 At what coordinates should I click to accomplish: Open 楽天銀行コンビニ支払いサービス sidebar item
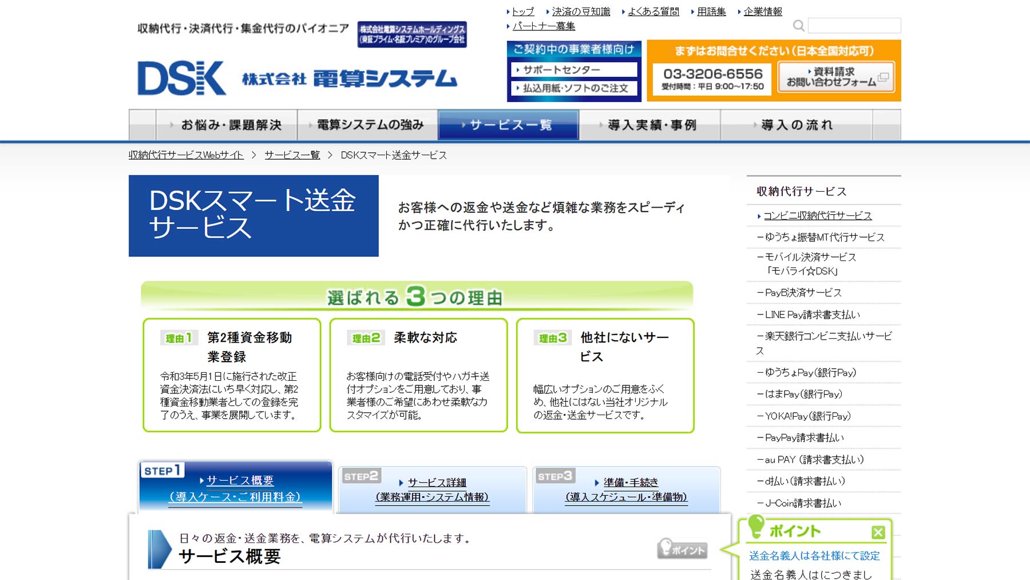(x=824, y=343)
